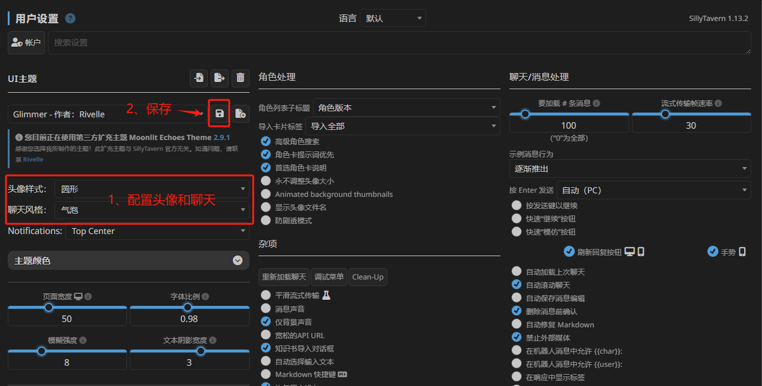Enable 永不调整头像大小
The height and width of the screenshot is (386, 762).
[x=265, y=181]
